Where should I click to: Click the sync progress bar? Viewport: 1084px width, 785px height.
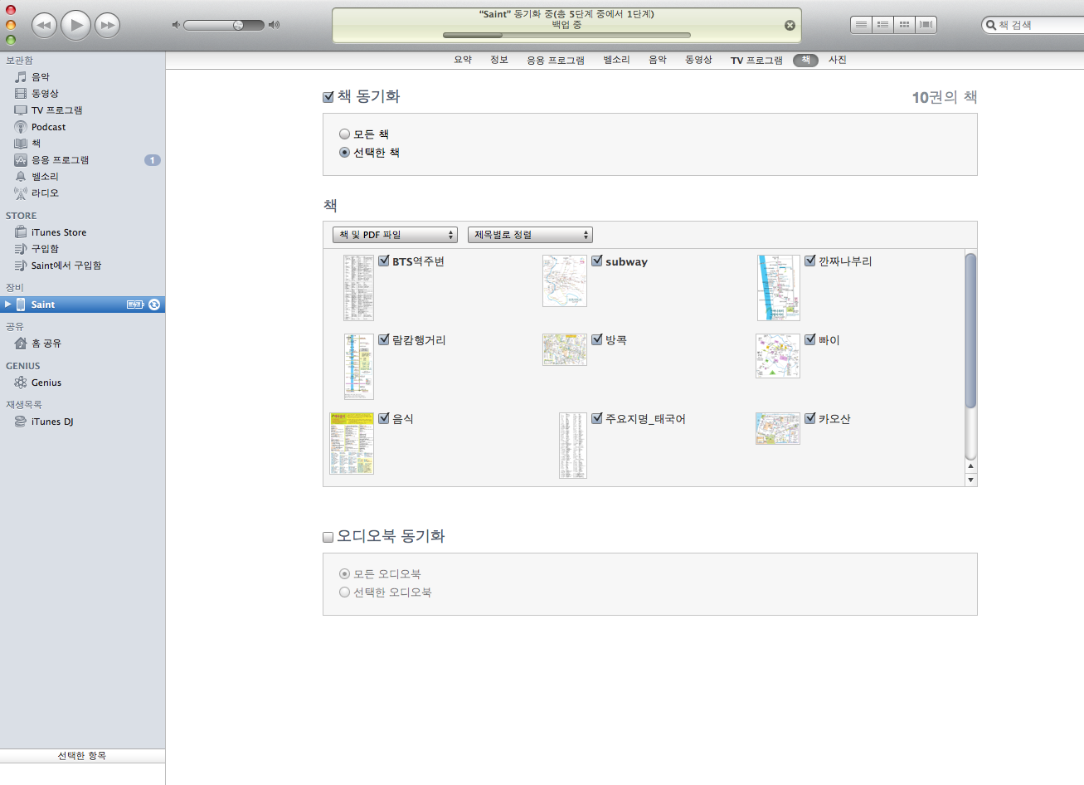tap(566, 36)
